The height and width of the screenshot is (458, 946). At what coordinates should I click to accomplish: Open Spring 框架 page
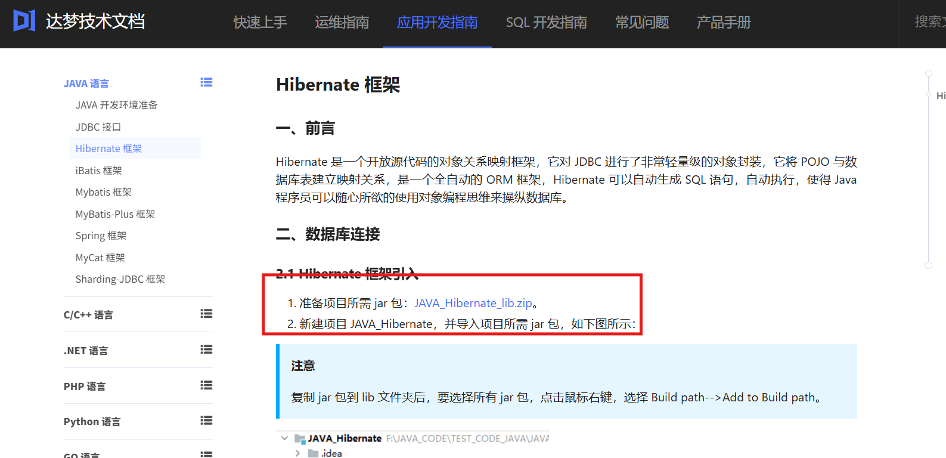(x=101, y=236)
